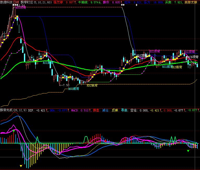Click the 反弹 legend label
The height and width of the screenshot is (170, 200).
[115, 110]
